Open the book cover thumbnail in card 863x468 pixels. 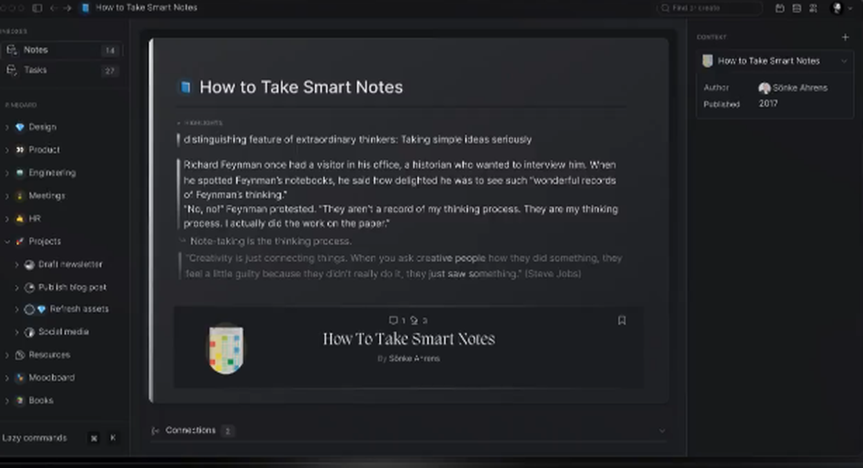(225, 349)
